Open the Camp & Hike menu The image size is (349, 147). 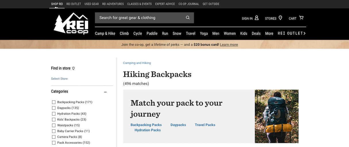coord(105,33)
